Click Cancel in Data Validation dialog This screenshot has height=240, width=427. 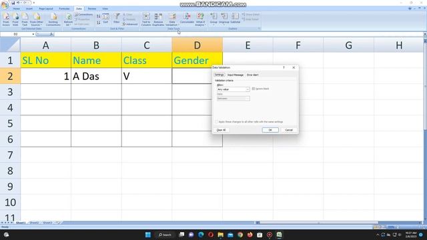(289, 130)
